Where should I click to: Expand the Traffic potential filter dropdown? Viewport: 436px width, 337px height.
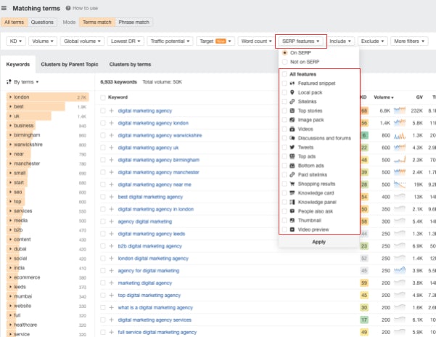pyautogui.click(x=170, y=41)
